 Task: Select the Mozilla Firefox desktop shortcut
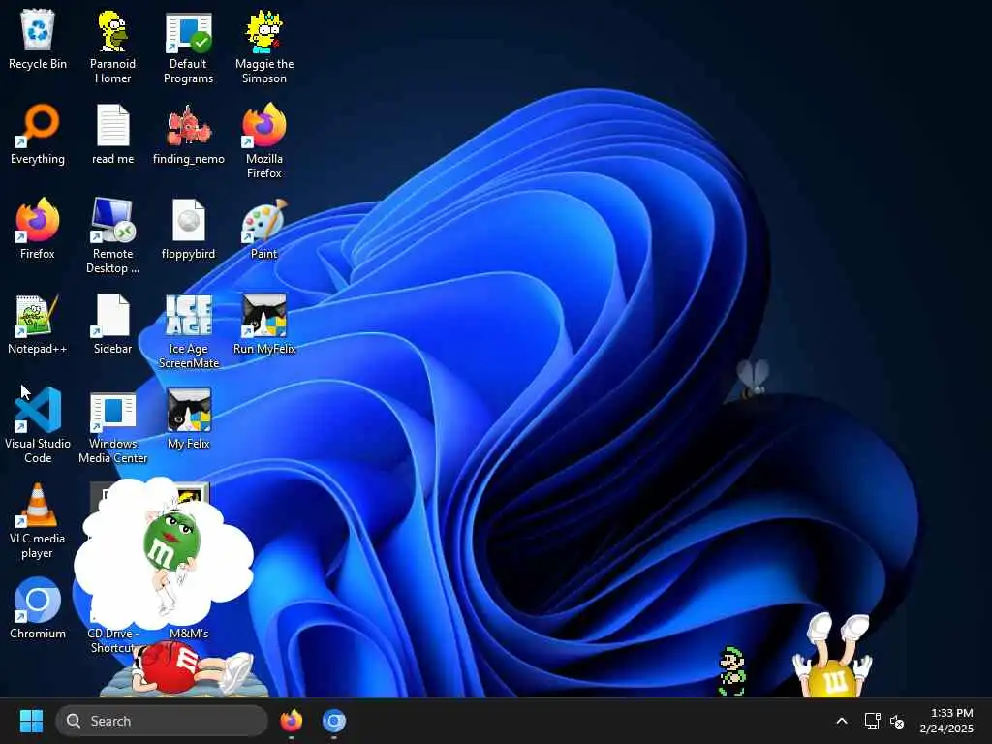pos(263,141)
